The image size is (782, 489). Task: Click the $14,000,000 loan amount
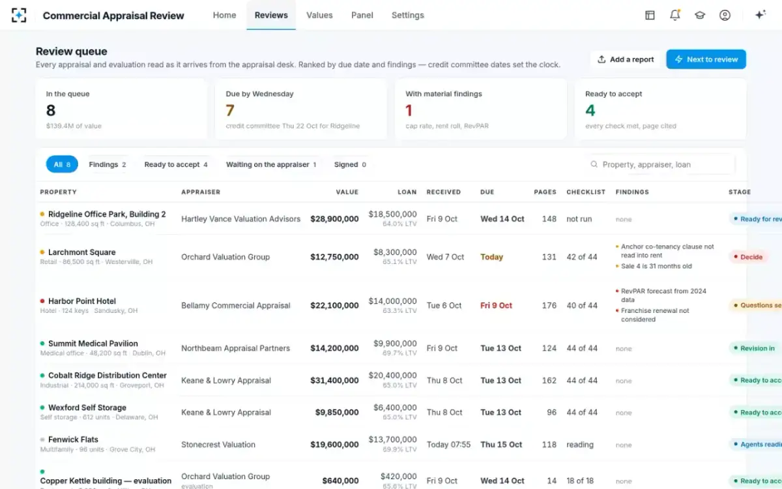tap(393, 301)
